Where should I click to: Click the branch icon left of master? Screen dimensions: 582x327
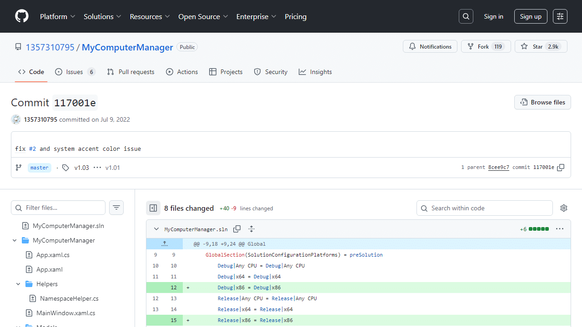click(19, 168)
